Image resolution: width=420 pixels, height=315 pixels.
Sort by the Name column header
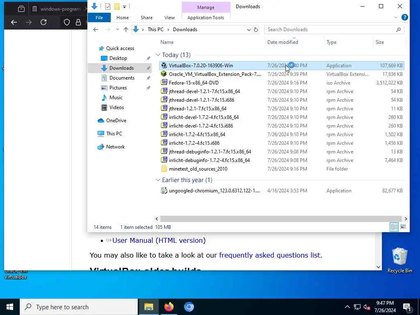tap(167, 42)
